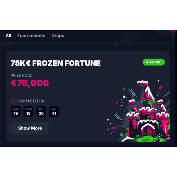Click the castle's arched door
The width and height of the screenshot is (177, 177).
coord(148,131)
